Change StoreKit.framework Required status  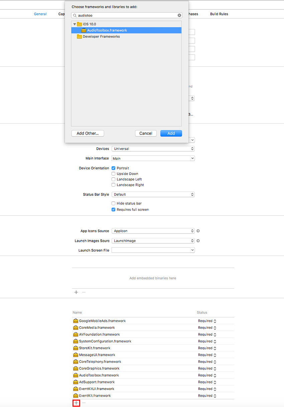(x=207, y=348)
